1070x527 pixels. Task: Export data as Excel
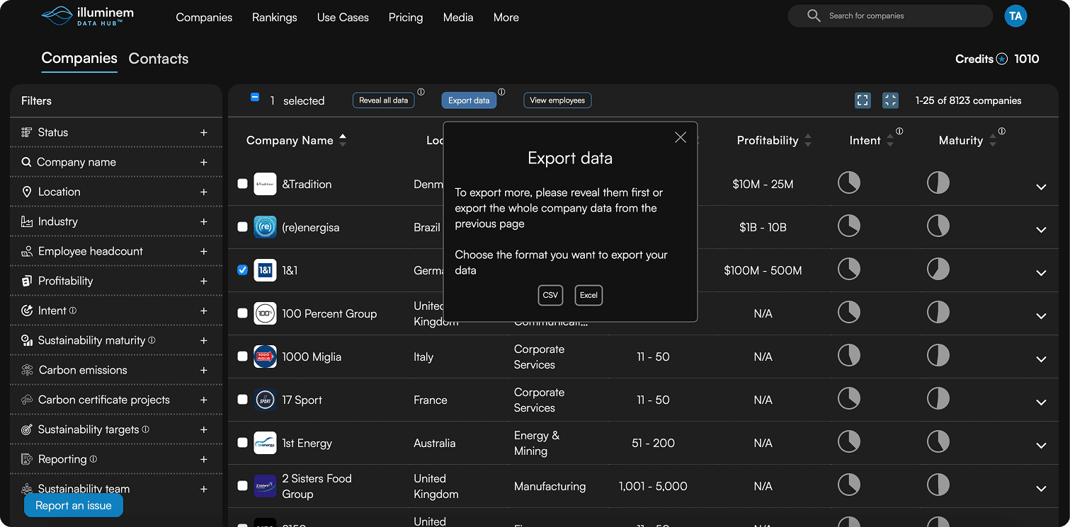(588, 295)
